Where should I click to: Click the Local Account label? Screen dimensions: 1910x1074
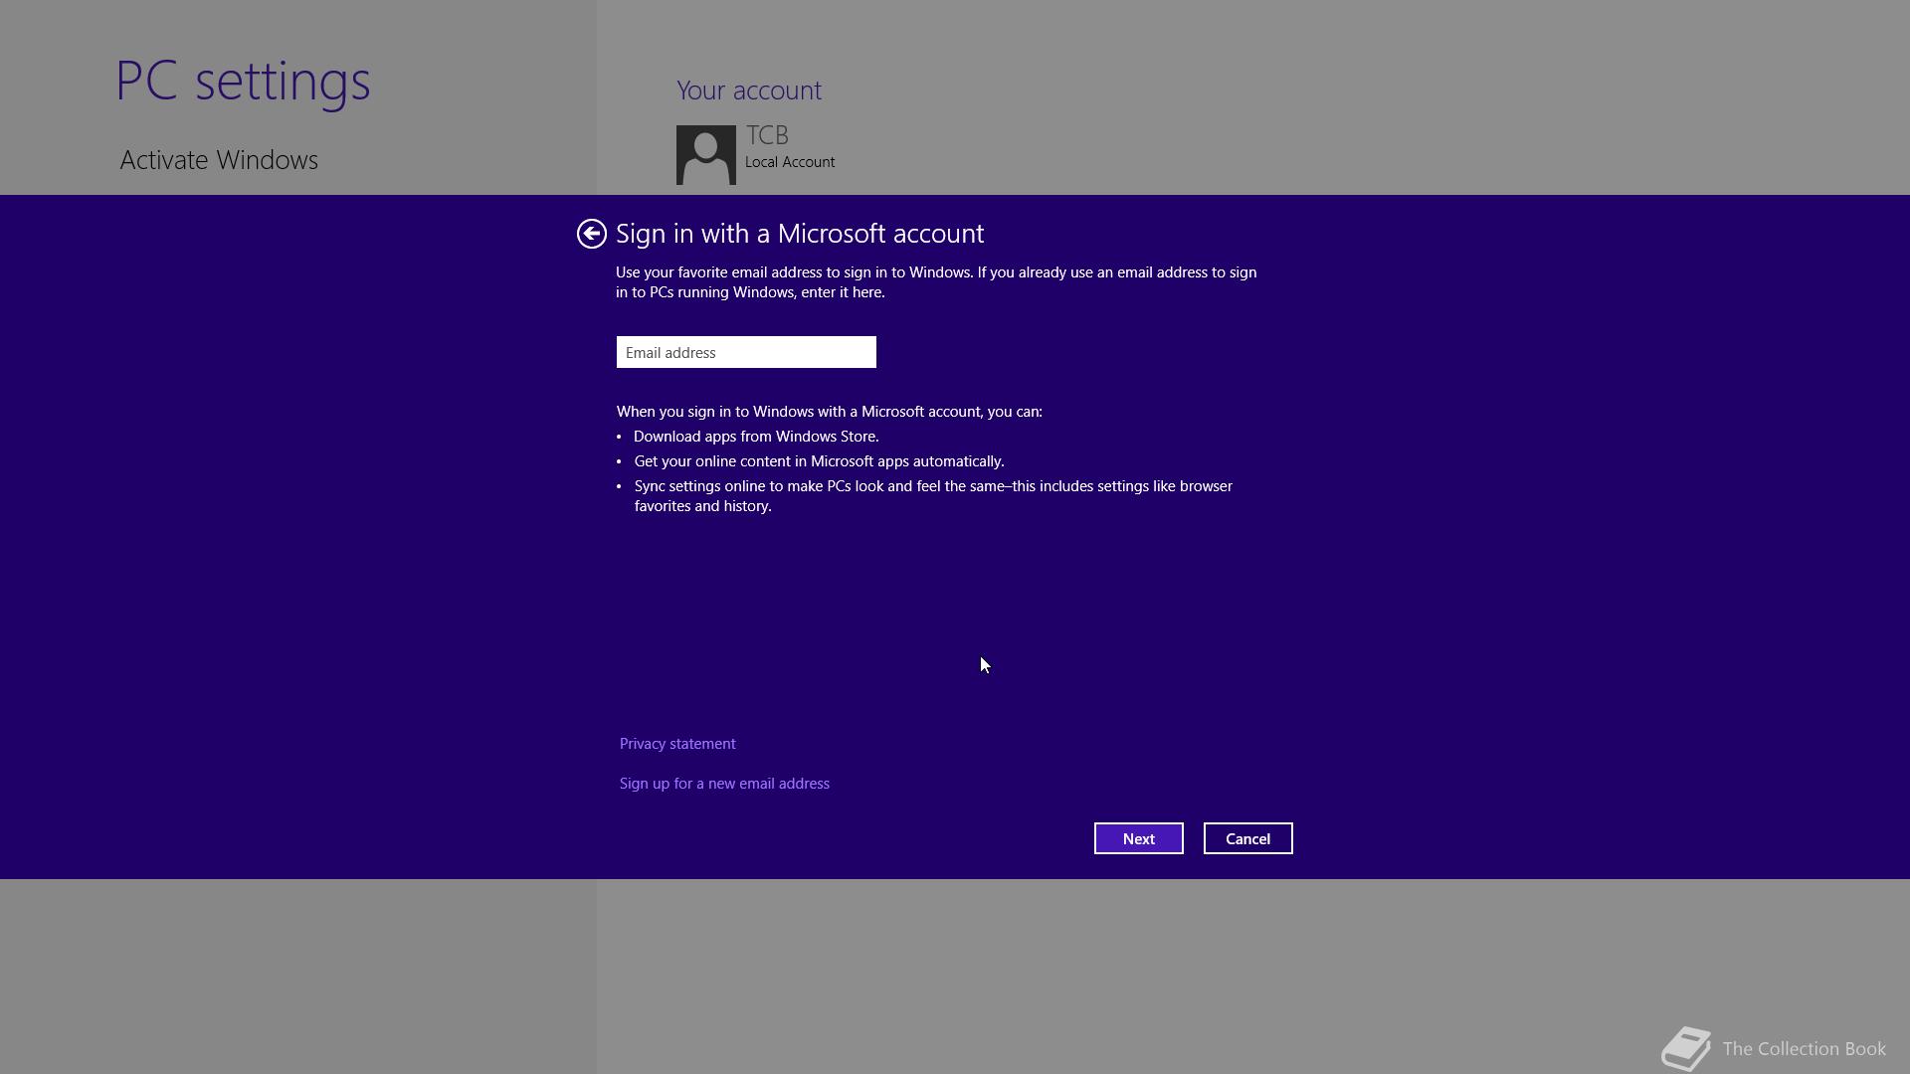[789, 162]
